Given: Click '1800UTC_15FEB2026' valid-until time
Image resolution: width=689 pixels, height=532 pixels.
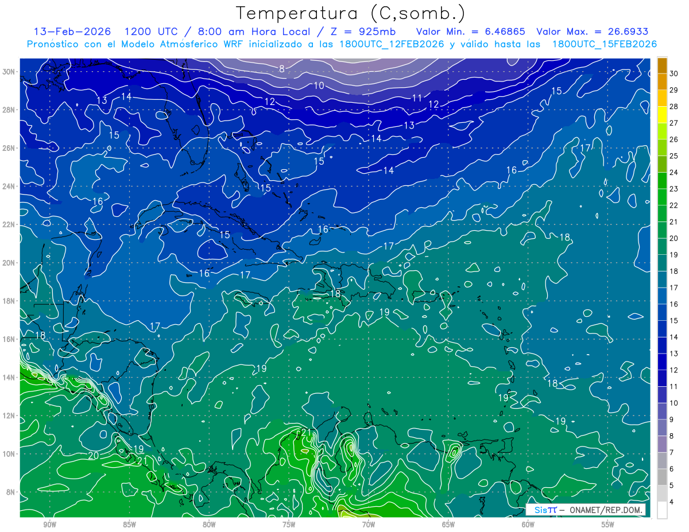Looking at the screenshot, I should click(x=604, y=44).
